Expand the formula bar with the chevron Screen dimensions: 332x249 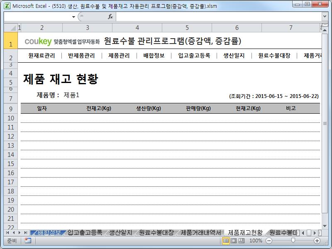tap(325, 16)
